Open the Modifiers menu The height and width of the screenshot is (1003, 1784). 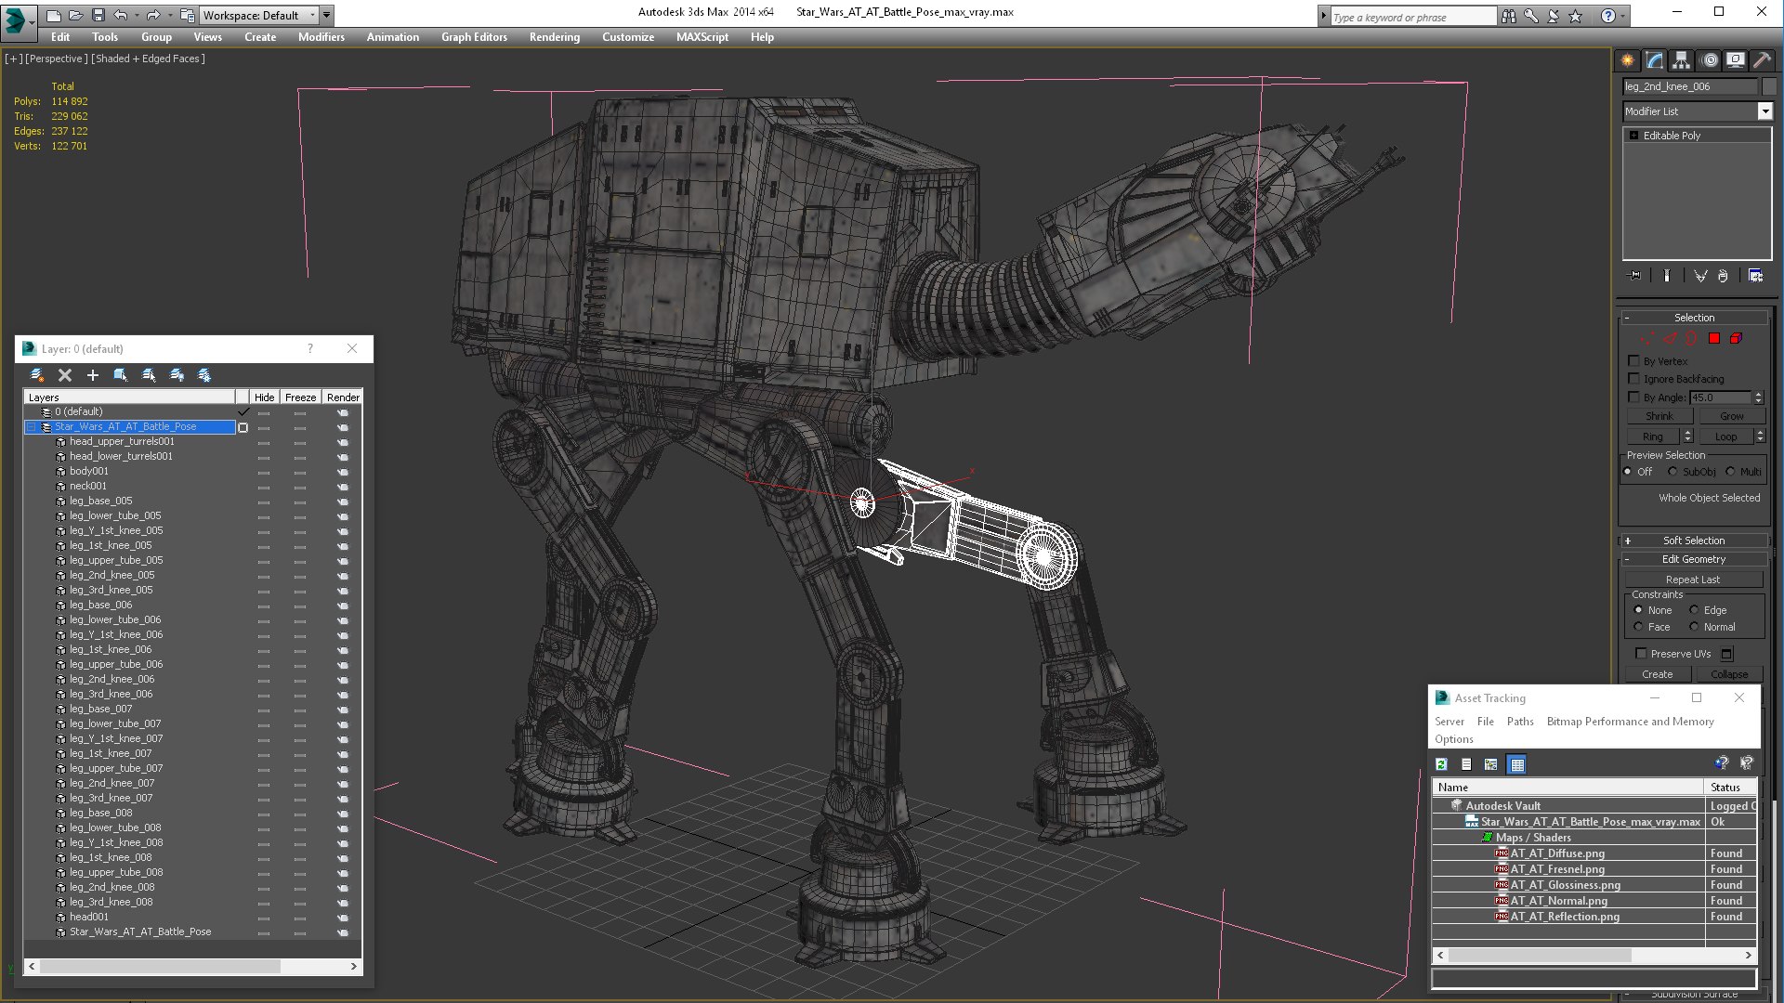[321, 37]
